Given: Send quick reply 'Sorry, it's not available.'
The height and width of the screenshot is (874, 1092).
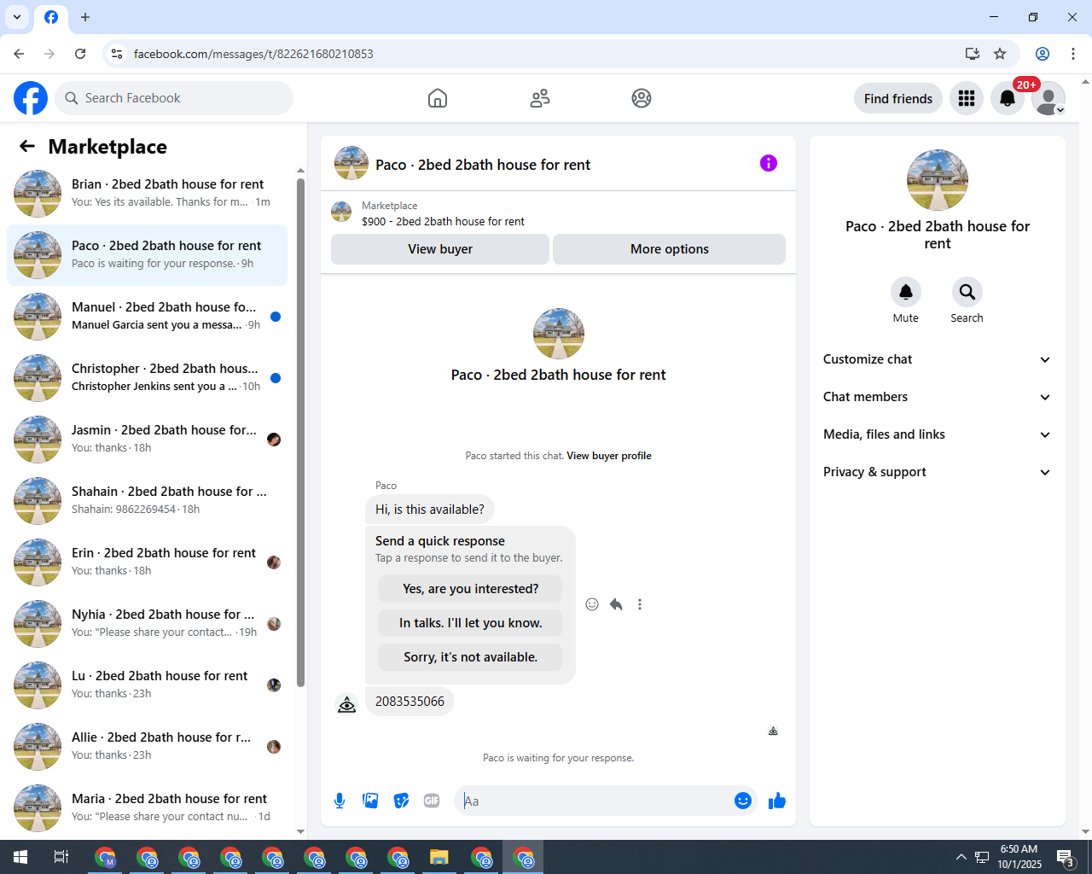Looking at the screenshot, I should pos(470,657).
